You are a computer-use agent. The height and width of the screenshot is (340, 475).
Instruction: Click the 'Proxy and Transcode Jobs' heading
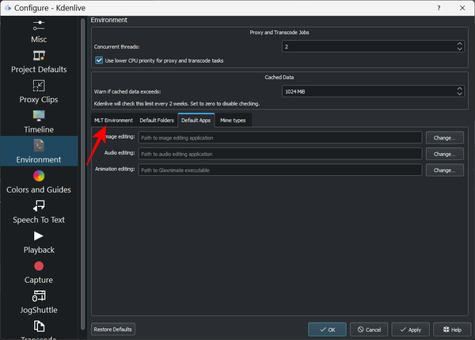[x=279, y=32]
